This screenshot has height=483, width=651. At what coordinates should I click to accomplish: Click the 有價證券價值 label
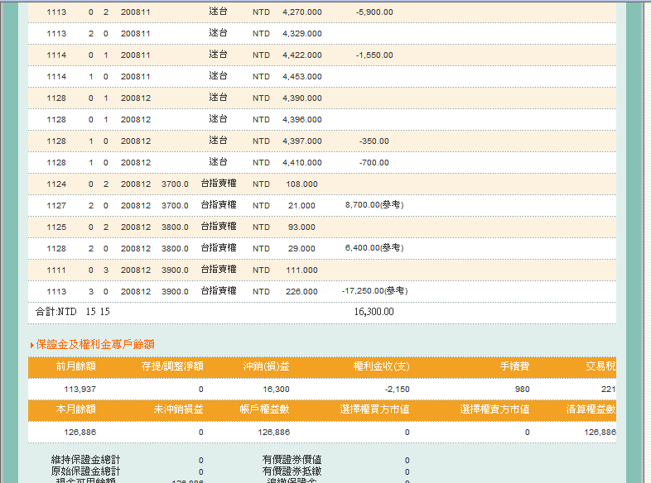(x=292, y=460)
